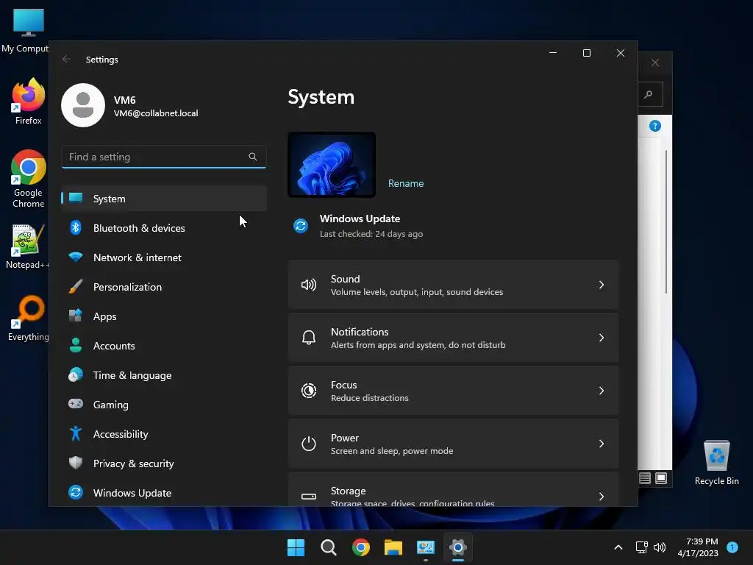Viewport: 753px width, 565px height.
Task: Go to Personalization settings
Action: pyautogui.click(x=164, y=286)
